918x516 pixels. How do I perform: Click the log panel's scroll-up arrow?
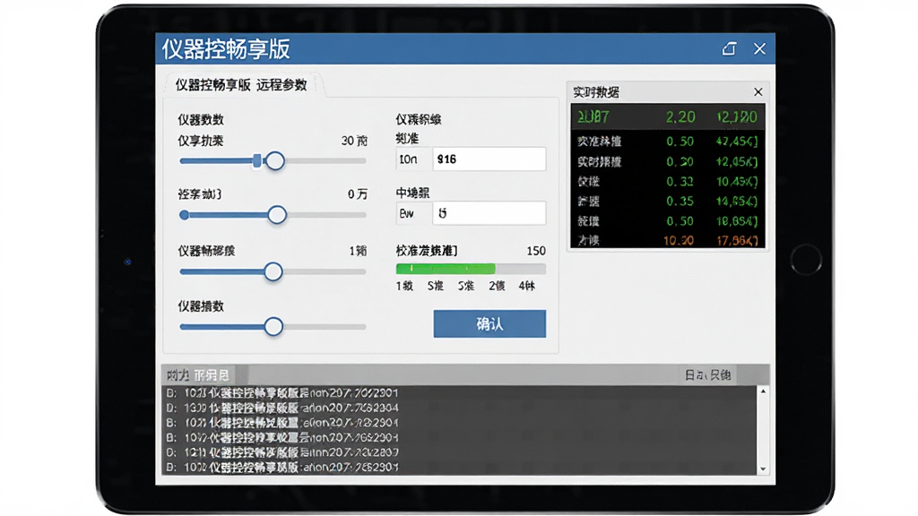(763, 391)
